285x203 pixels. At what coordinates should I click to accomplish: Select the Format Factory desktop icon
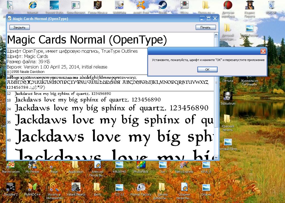pos(141,188)
